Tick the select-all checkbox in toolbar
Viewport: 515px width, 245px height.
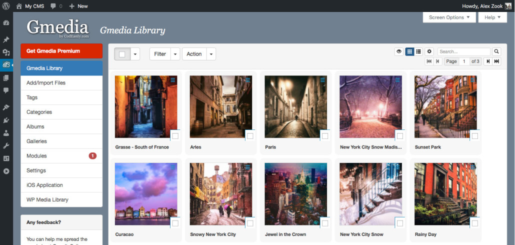[122, 54]
